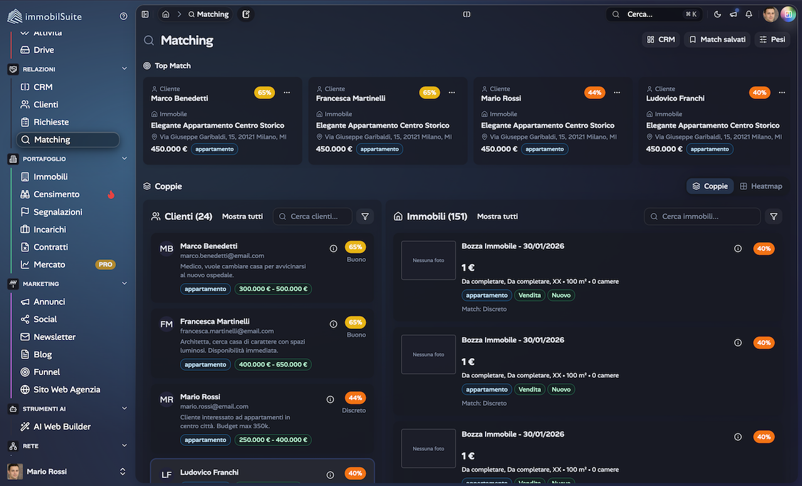Screen dimensions: 802x486
Task: Collapse the Marketing sidebar section
Action: 124,284
